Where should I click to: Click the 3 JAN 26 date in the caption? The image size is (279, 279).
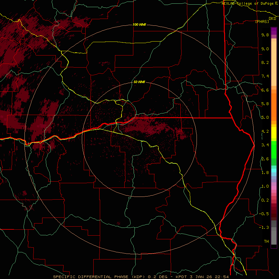point(200,277)
